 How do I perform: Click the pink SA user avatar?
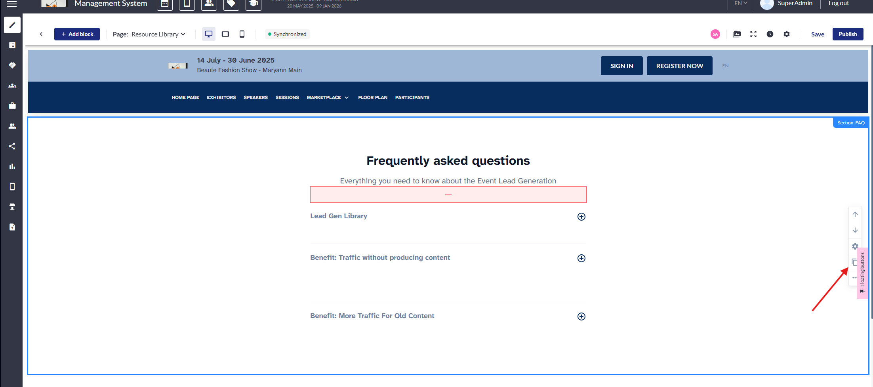pyautogui.click(x=715, y=34)
